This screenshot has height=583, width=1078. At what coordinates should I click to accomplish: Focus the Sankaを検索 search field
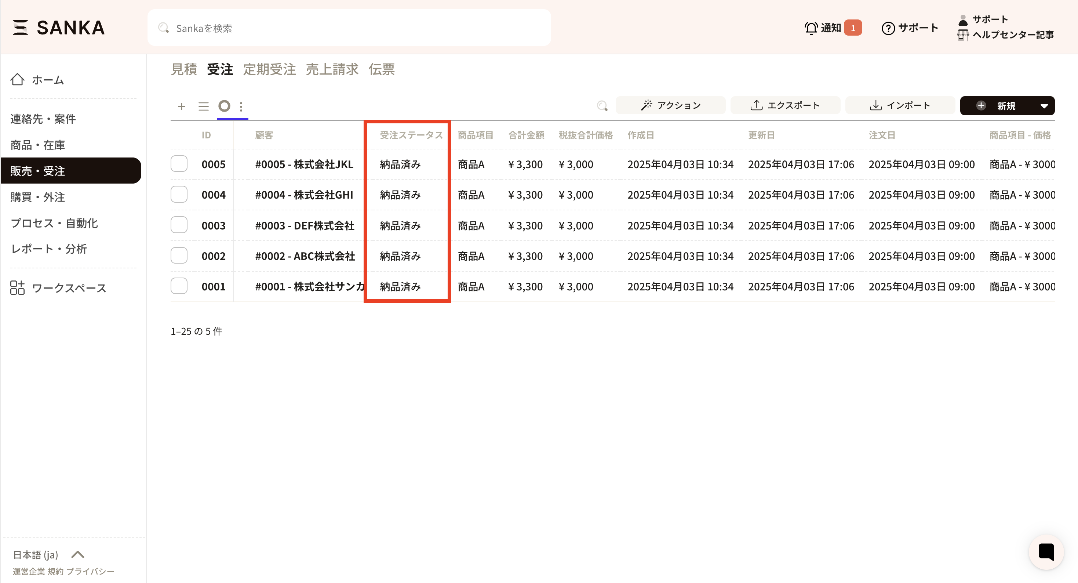(349, 28)
